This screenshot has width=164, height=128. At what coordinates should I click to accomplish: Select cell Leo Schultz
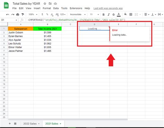pyautogui.click(x=21, y=43)
